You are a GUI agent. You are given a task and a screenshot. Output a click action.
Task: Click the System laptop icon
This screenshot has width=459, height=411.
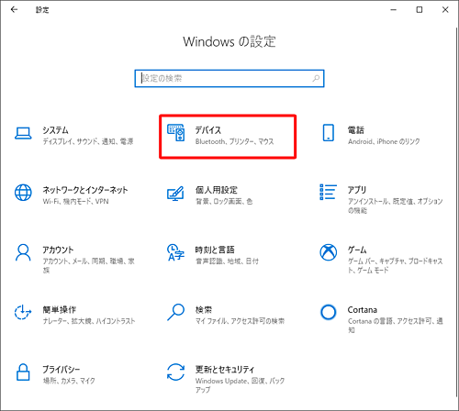23,134
